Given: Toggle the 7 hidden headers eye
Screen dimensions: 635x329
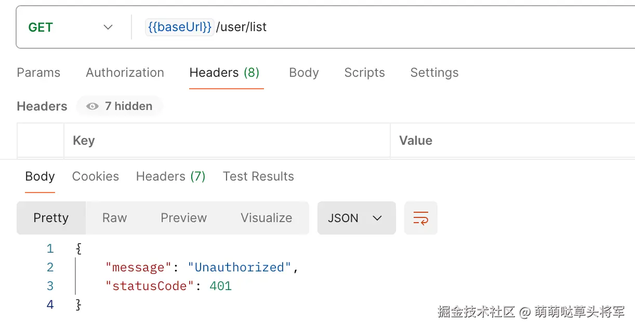Looking at the screenshot, I should 120,106.
